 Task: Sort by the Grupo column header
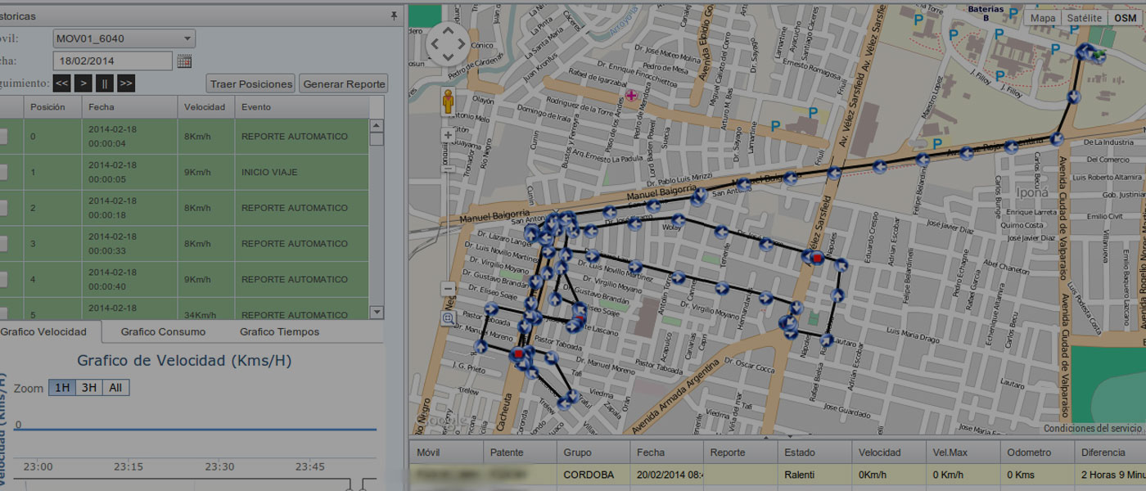pyautogui.click(x=593, y=453)
